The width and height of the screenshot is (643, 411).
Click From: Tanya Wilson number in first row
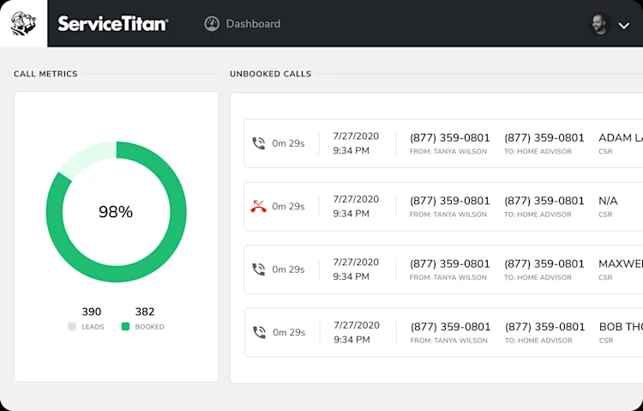click(450, 138)
